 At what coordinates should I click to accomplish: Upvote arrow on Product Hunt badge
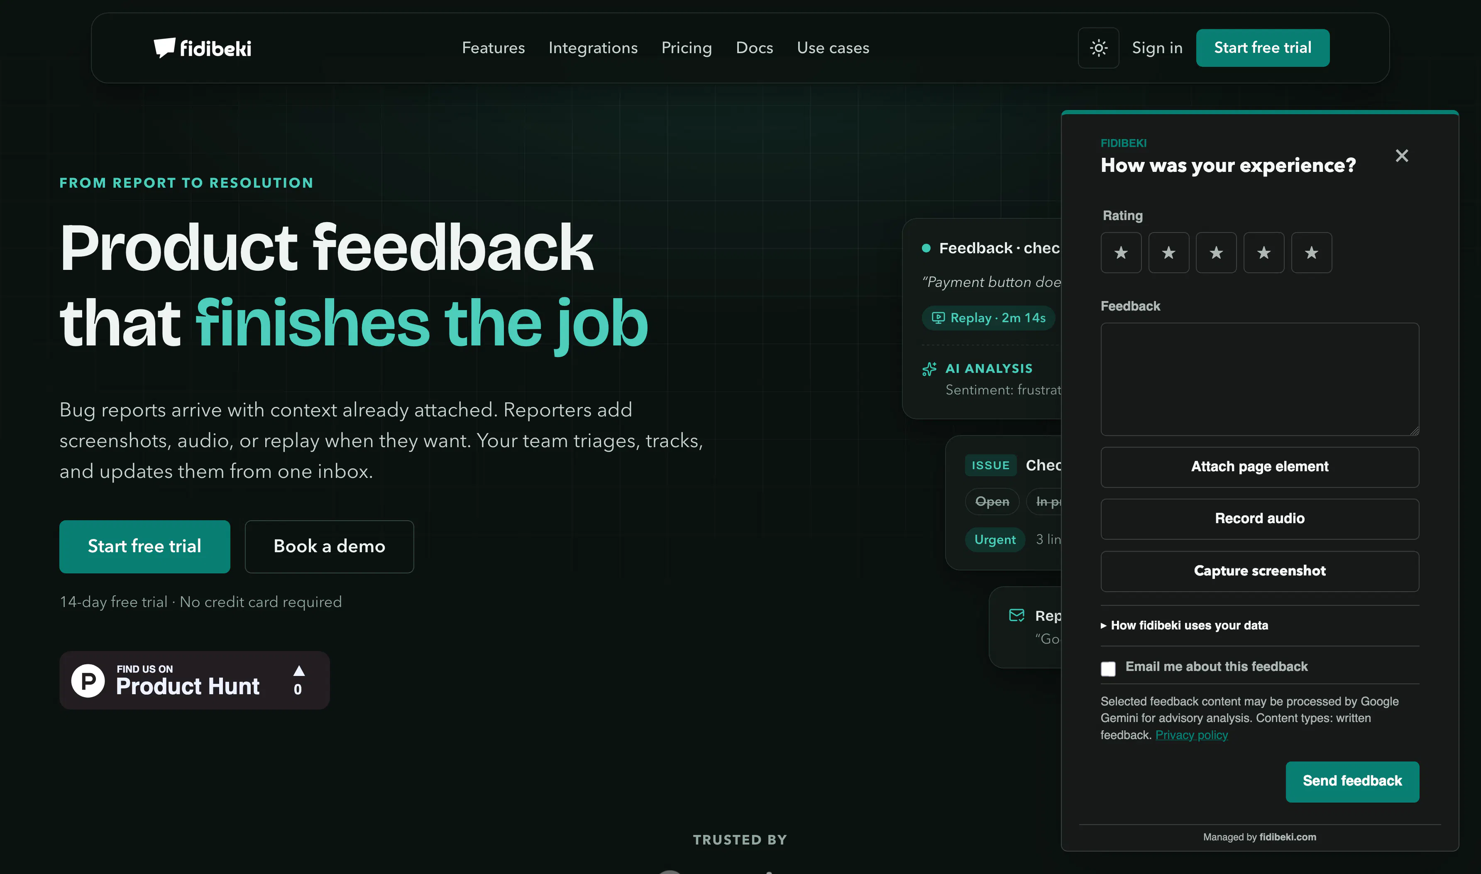pos(299,671)
